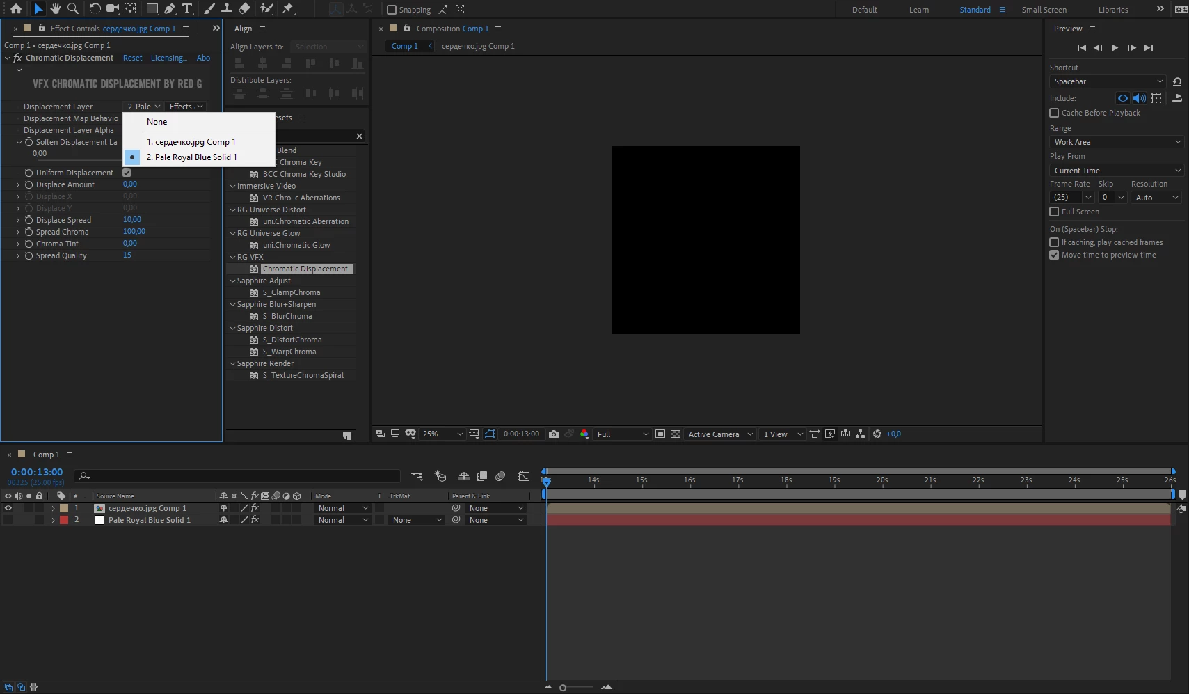Open the Spacebar shortcut dropdown
Viewport: 1189px width, 694px height.
(1107, 81)
